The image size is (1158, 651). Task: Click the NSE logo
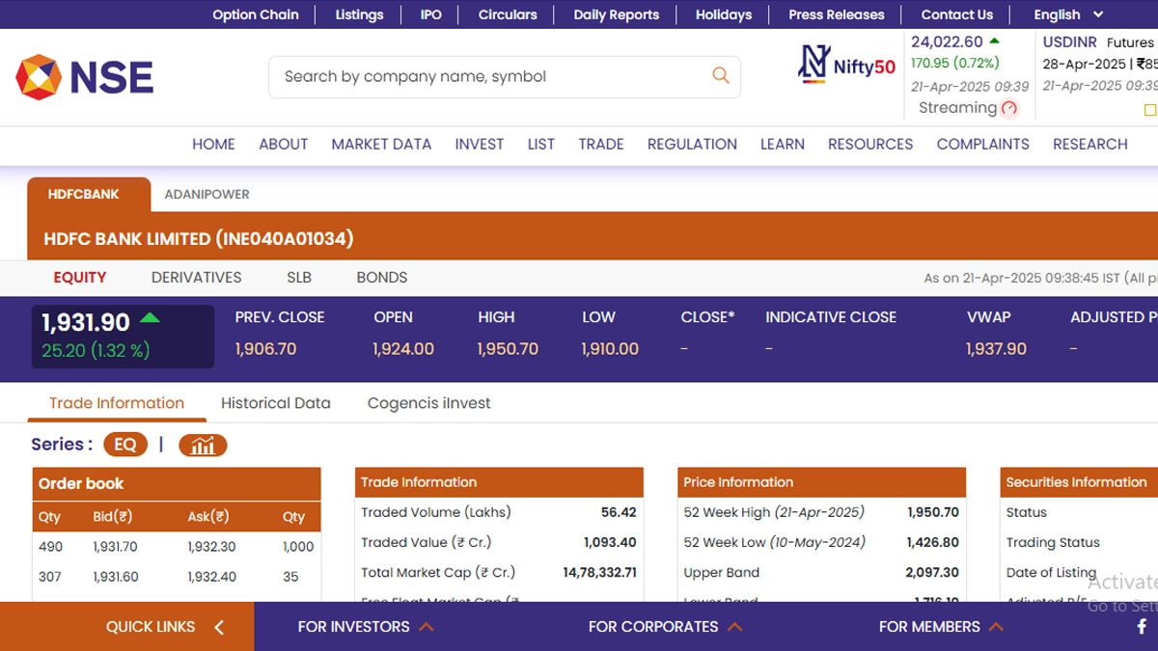pyautogui.click(x=84, y=77)
